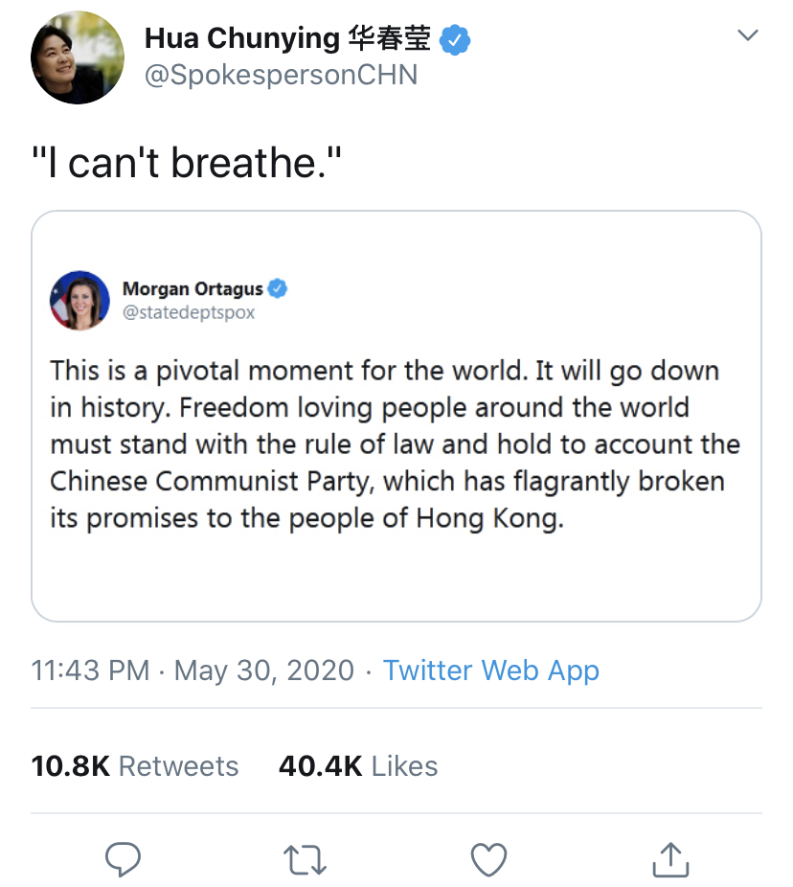Click the @SpokespersonCHN handle
Screen dimensions: 793x887
coord(281,76)
